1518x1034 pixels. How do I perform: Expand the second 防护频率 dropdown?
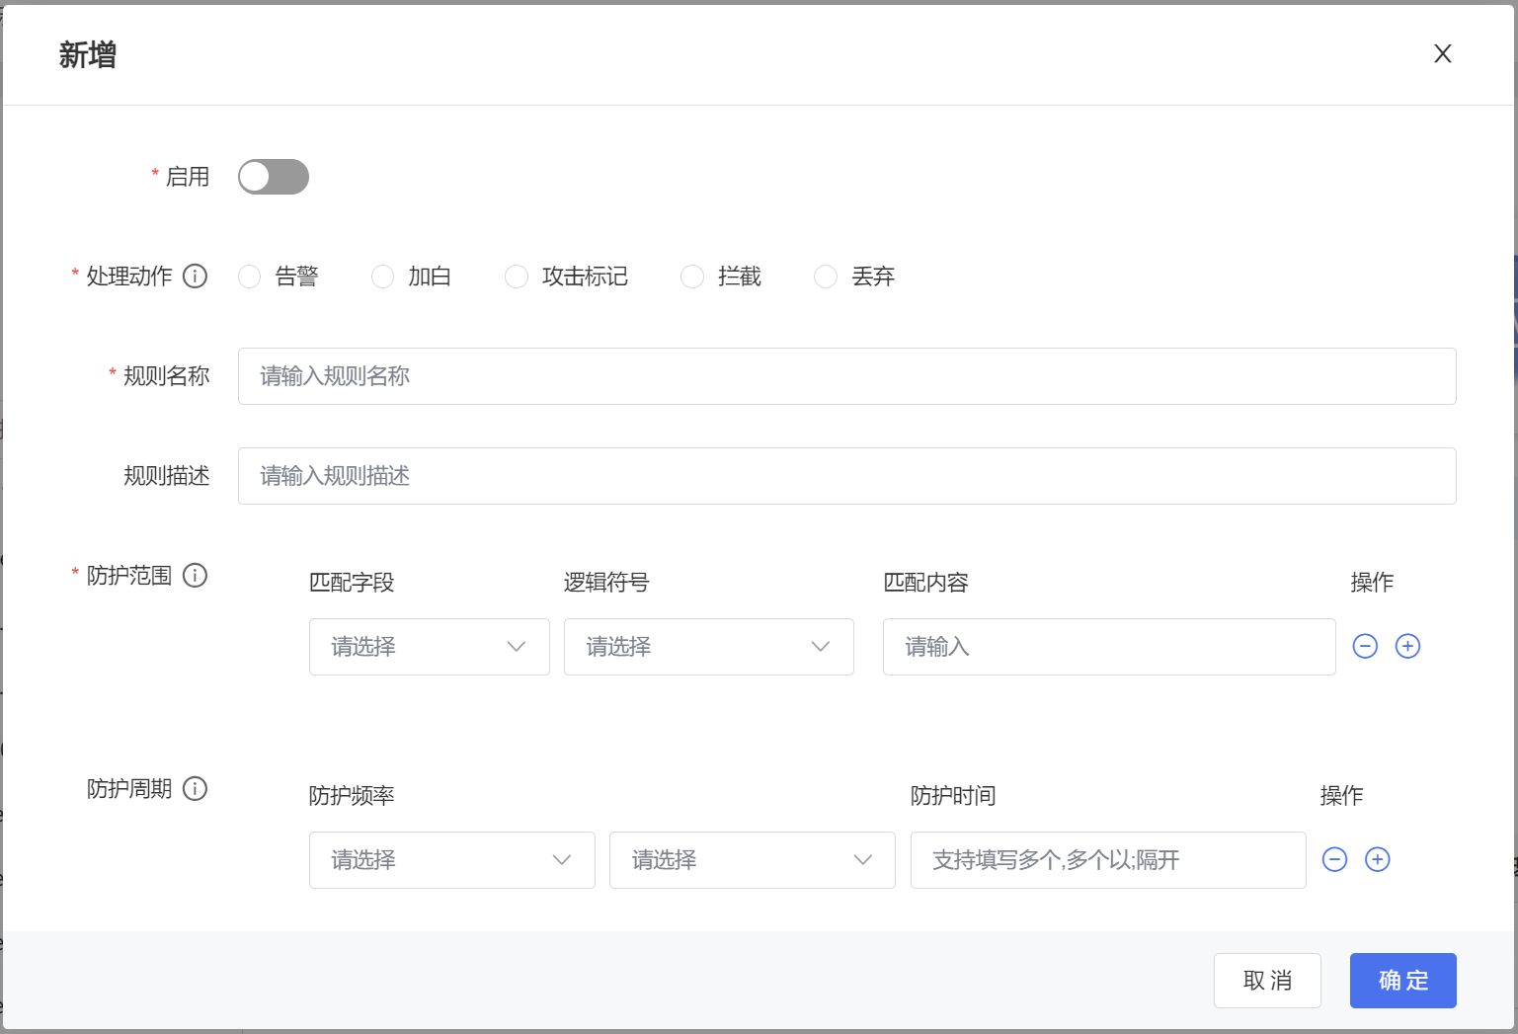[x=752, y=860]
